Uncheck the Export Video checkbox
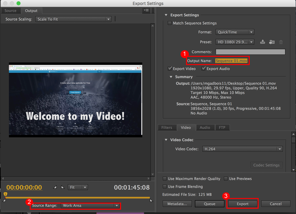 tap(170, 69)
